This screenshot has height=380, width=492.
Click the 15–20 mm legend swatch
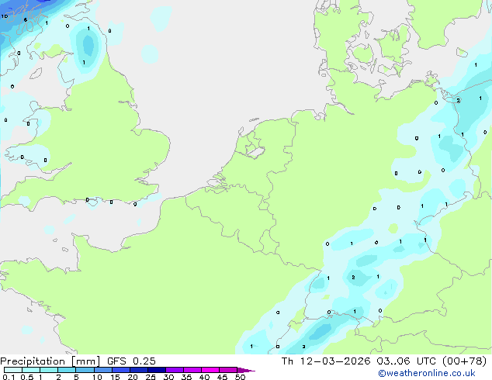click(121, 370)
